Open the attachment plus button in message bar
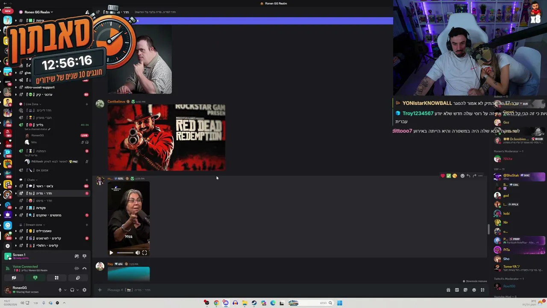547x308 pixels. tap(100, 290)
